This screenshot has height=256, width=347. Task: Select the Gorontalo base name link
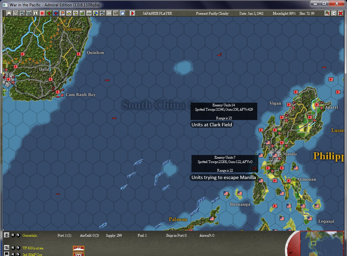click(30, 235)
